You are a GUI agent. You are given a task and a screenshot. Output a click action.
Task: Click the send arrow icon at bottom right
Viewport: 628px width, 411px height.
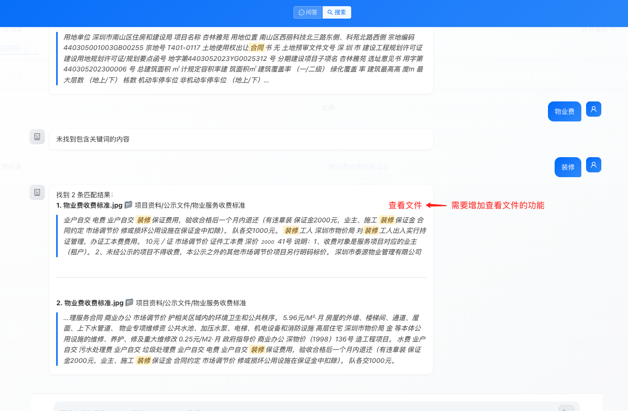coord(566,408)
